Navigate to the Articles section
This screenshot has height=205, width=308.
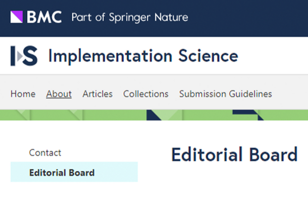coord(98,94)
